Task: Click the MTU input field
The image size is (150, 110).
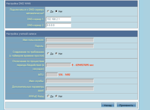Action: click(x=52, y=75)
